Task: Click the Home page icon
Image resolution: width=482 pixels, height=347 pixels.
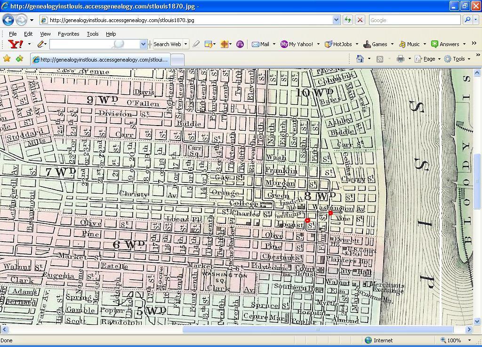Action: coord(360,59)
